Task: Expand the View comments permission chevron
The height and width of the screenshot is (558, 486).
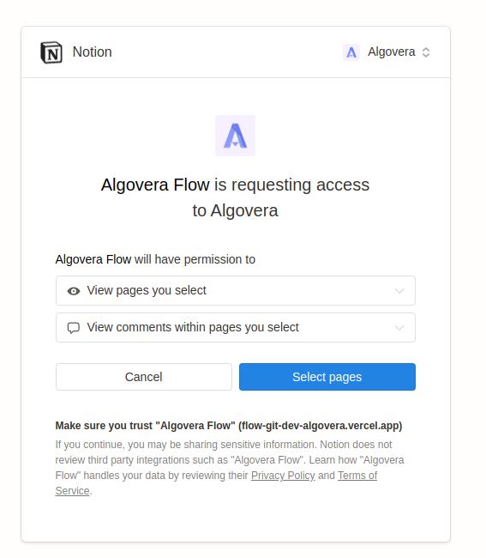Action: 399,328
